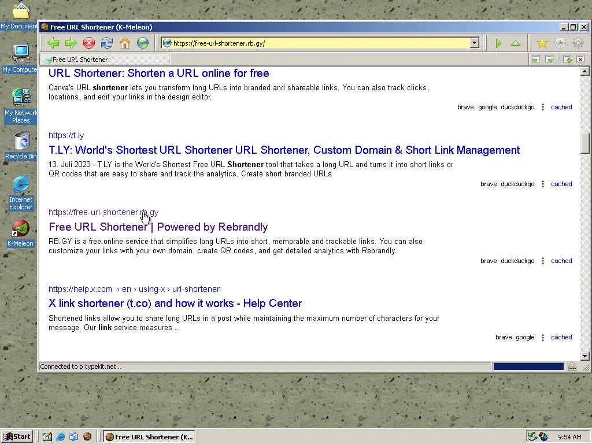Stop loading with the red X button
The image size is (592, 444).
tap(88, 43)
